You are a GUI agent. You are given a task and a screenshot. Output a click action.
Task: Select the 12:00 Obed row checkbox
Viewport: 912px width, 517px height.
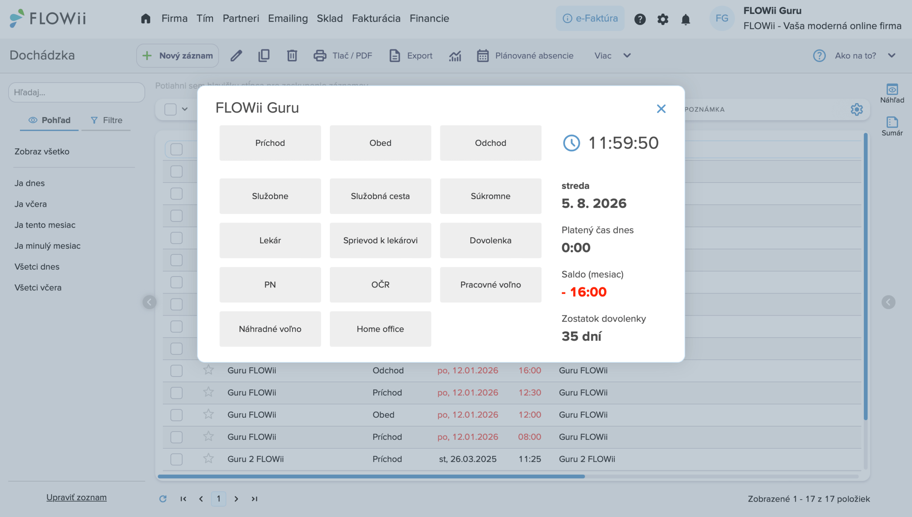176,415
